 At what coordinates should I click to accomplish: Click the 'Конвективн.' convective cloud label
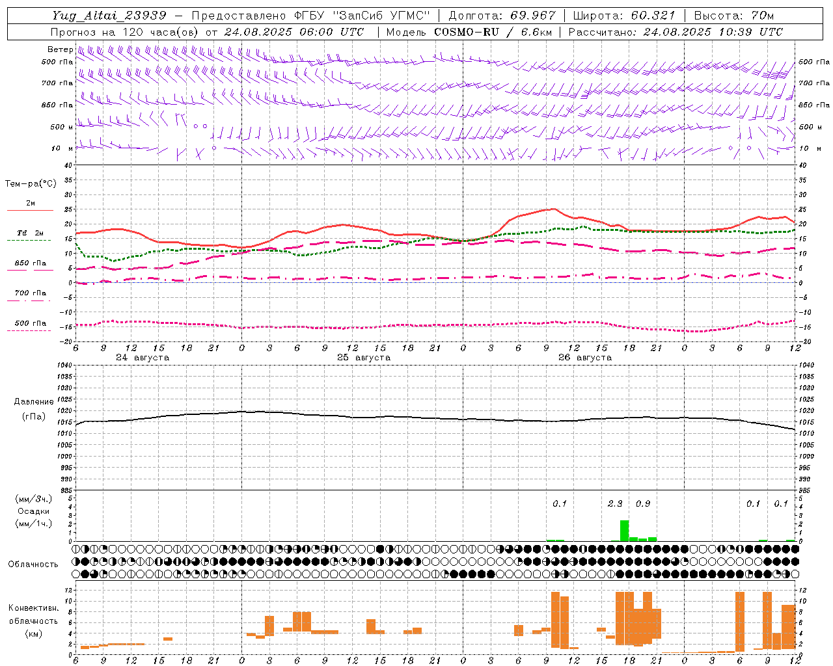tap(33, 608)
